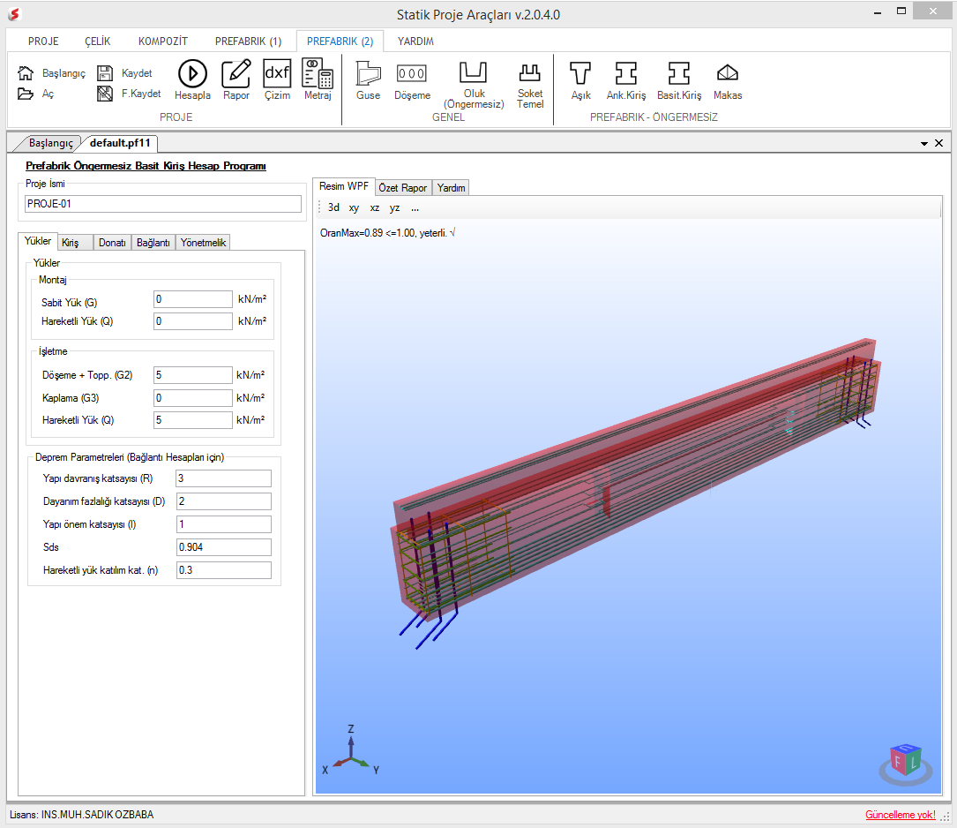Click the Kaydet save icon
Viewport: 957px width, 828px height.
tap(105, 73)
